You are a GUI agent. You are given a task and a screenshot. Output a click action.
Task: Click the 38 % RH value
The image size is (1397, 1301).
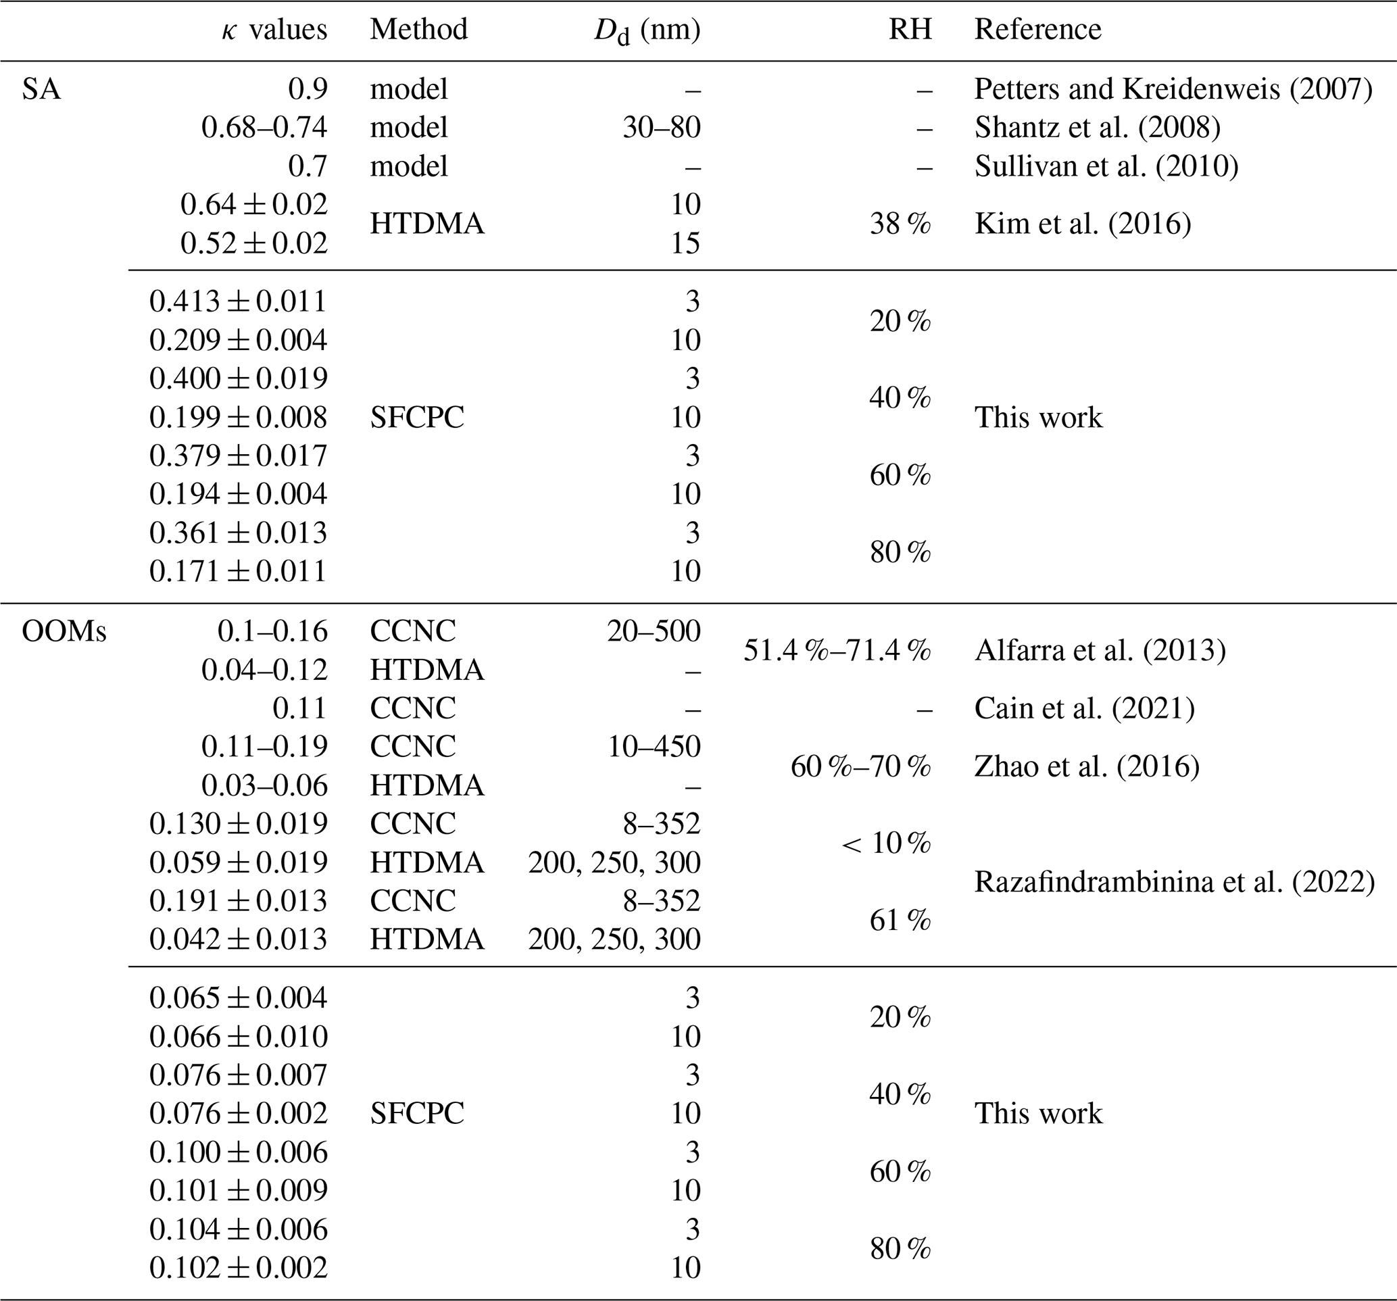[900, 224]
